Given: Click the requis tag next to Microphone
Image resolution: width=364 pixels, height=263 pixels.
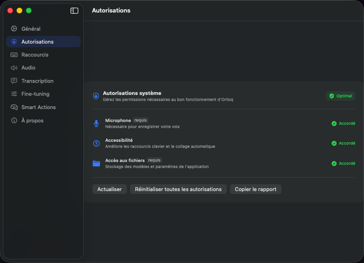Looking at the screenshot, I should click(140, 120).
